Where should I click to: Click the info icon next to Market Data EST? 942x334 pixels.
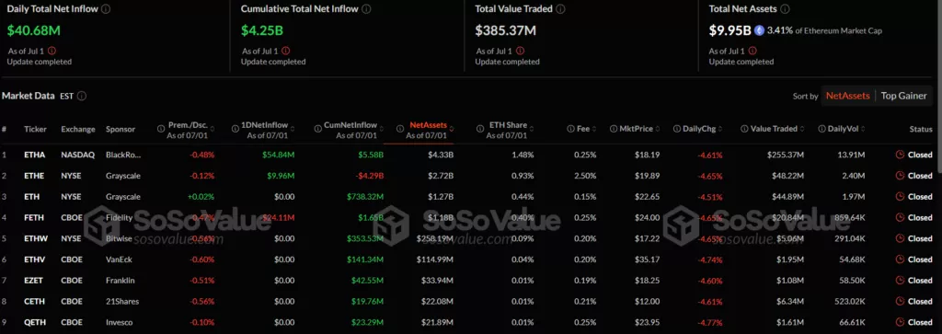coord(82,96)
